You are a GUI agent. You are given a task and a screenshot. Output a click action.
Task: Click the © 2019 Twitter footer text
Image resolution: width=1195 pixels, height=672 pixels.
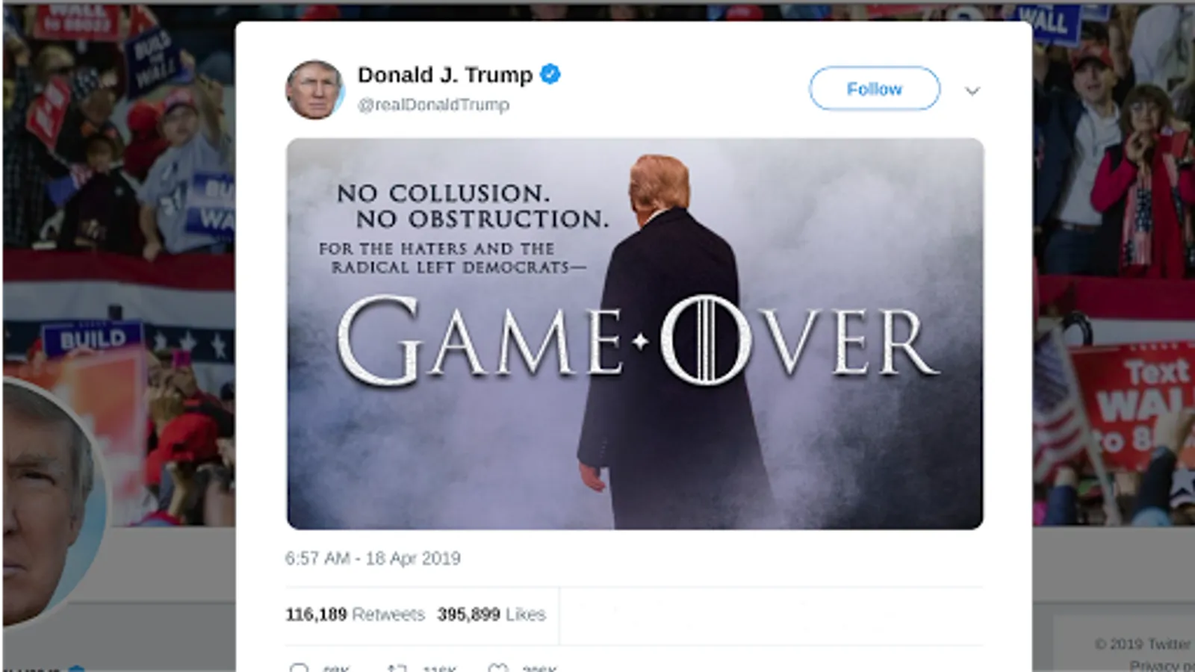[x=1143, y=644]
